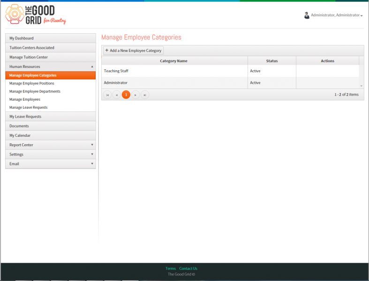This screenshot has width=369, height=281.
Task: Select the Administrator category row
Action: click(230, 82)
